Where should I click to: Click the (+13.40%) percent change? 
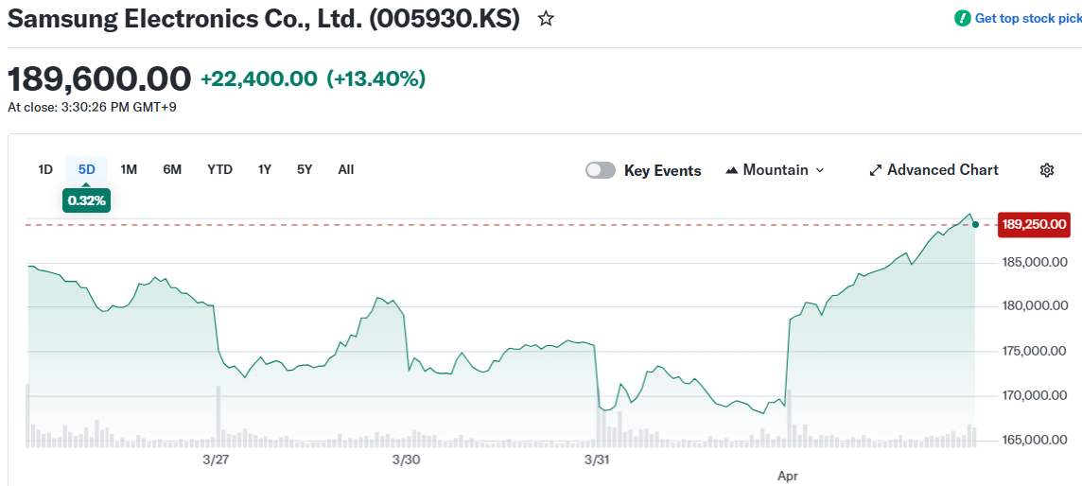pyautogui.click(x=376, y=79)
